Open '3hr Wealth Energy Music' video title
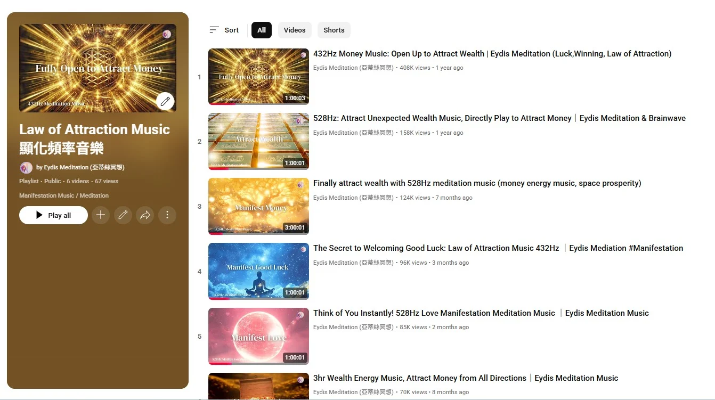This screenshot has width=715, height=400. (466, 378)
